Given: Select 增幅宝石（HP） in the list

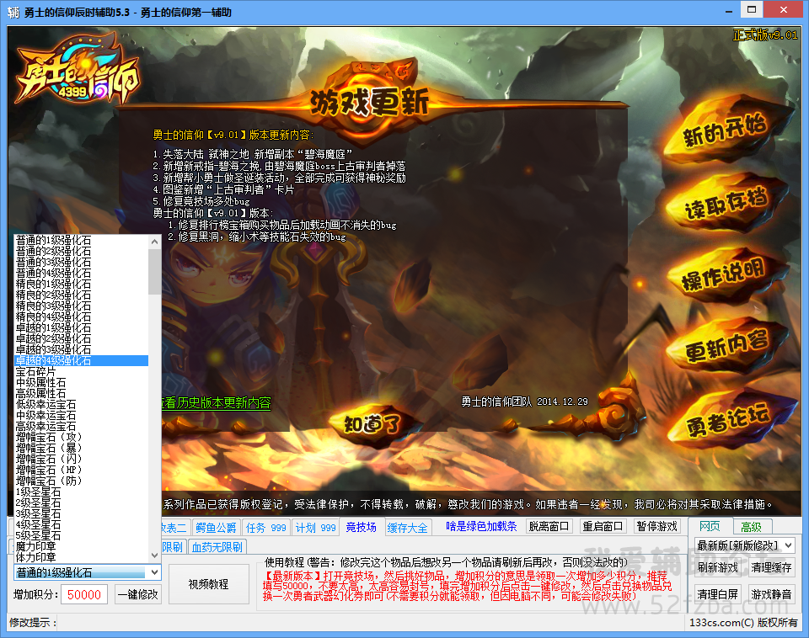Looking at the screenshot, I should pos(81,470).
